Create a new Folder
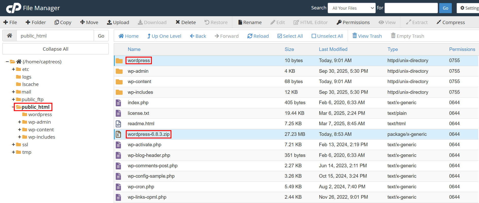This screenshot has width=479, height=203. tap(36, 22)
